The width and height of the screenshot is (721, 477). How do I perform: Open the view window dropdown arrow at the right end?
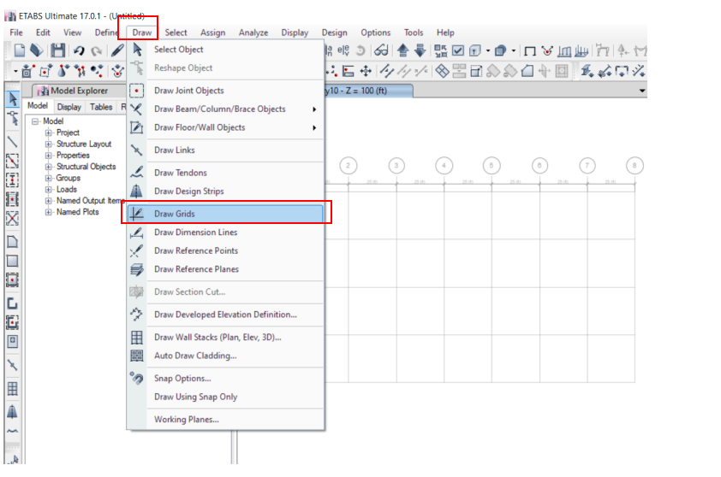[x=642, y=91]
